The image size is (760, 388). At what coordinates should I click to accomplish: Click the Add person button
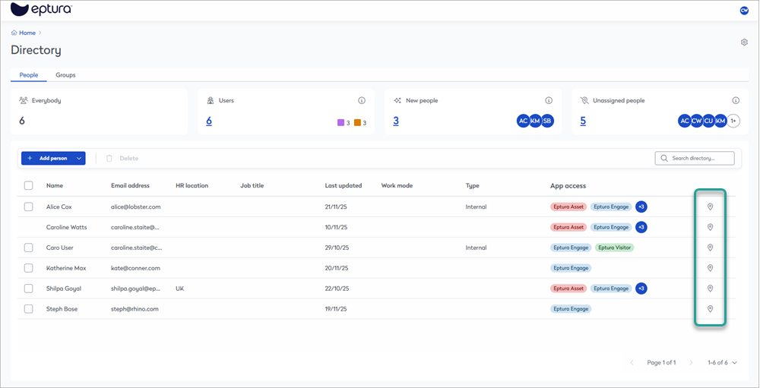pos(47,158)
